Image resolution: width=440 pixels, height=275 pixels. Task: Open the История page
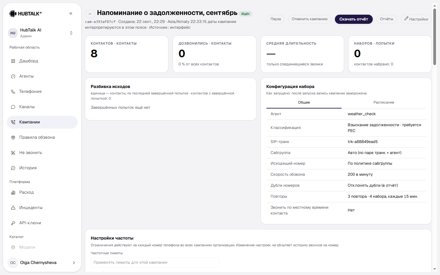tap(42, 168)
